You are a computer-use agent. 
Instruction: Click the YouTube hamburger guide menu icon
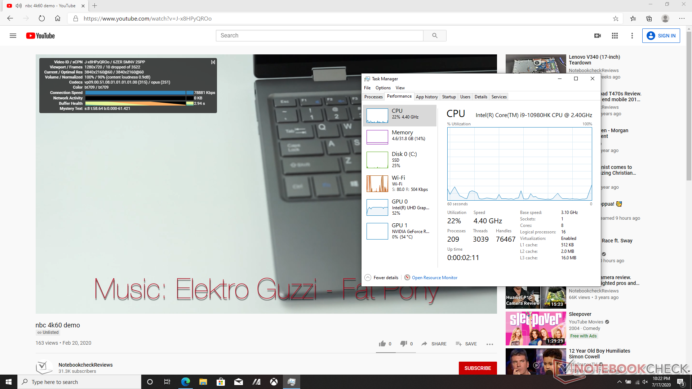(13, 36)
